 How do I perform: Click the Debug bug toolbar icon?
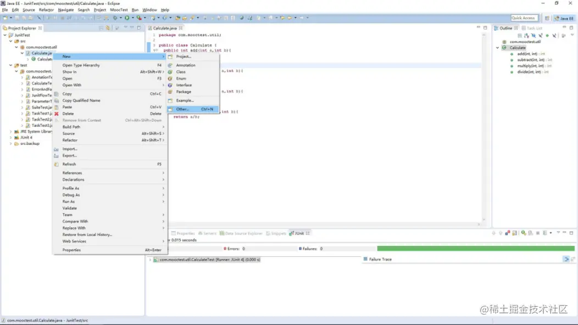tap(115, 18)
